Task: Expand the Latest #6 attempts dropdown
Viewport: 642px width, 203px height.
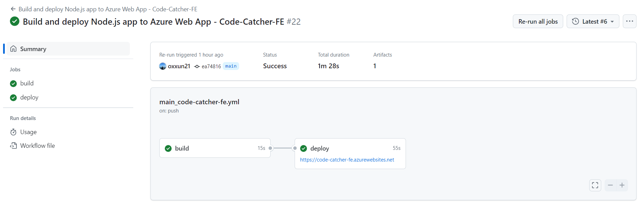Action: 593,21
